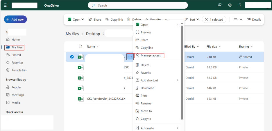Click the context menu vertical scrollbar
This screenshot has height=131, width=272.
click(182, 72)
